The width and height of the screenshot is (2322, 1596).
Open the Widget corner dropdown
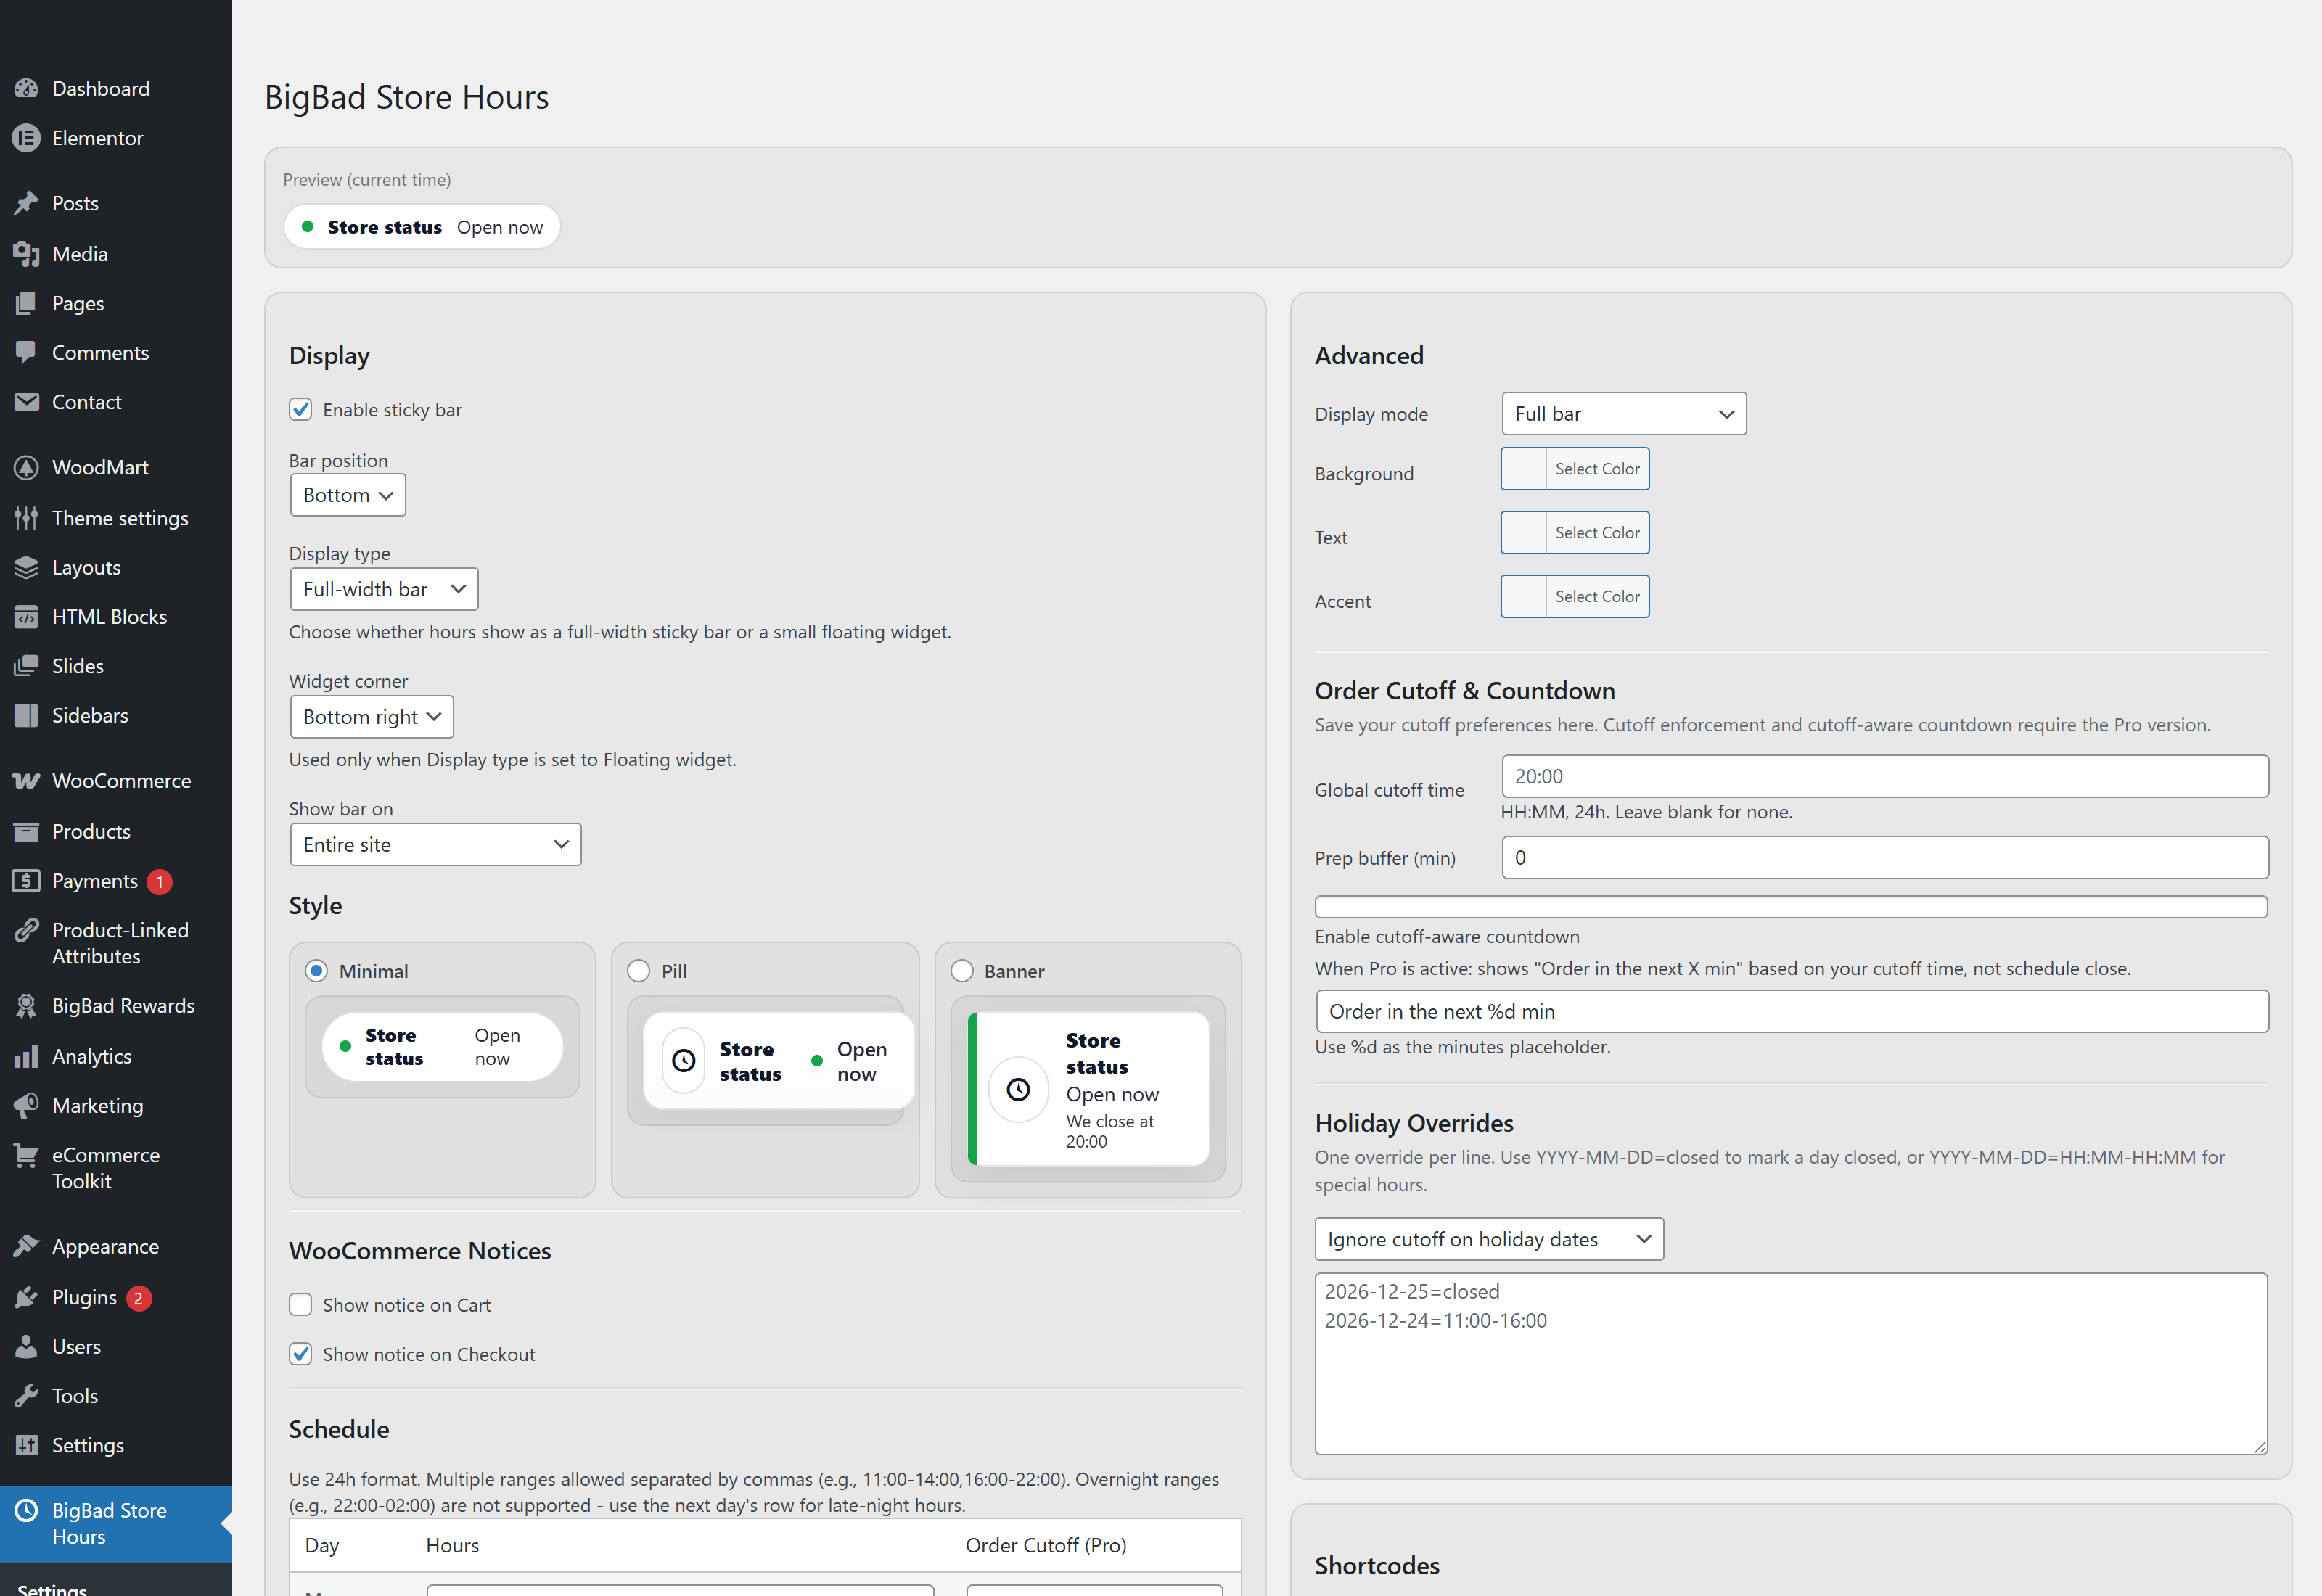click(372, 717)
